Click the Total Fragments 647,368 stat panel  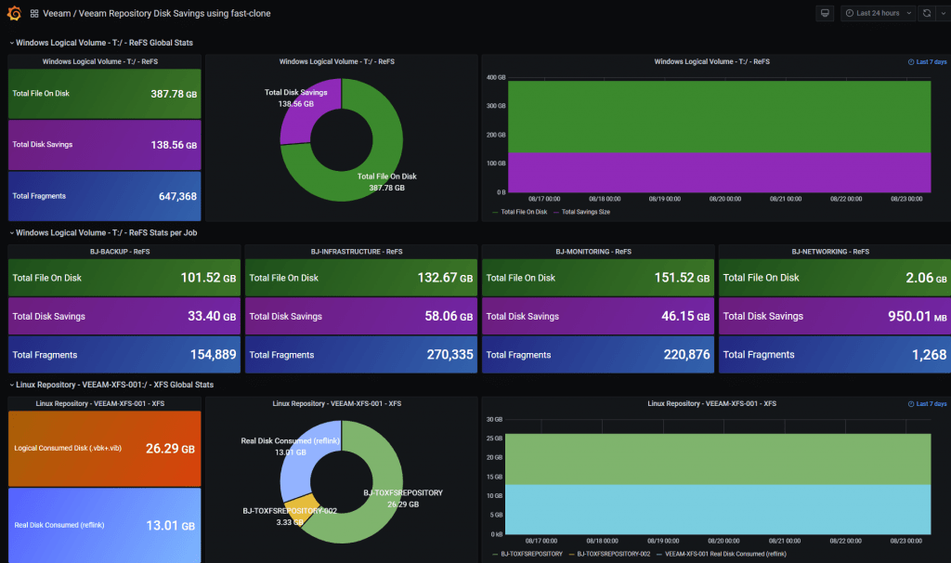click(104, 196)
